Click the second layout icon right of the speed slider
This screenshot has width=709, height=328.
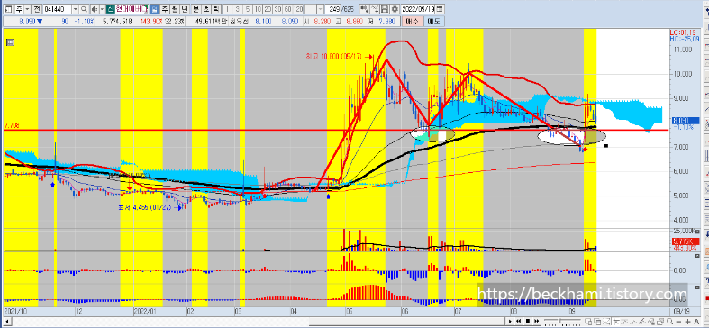pos(597,322)
